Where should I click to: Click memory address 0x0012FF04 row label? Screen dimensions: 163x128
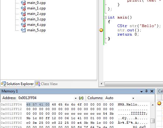11,105
